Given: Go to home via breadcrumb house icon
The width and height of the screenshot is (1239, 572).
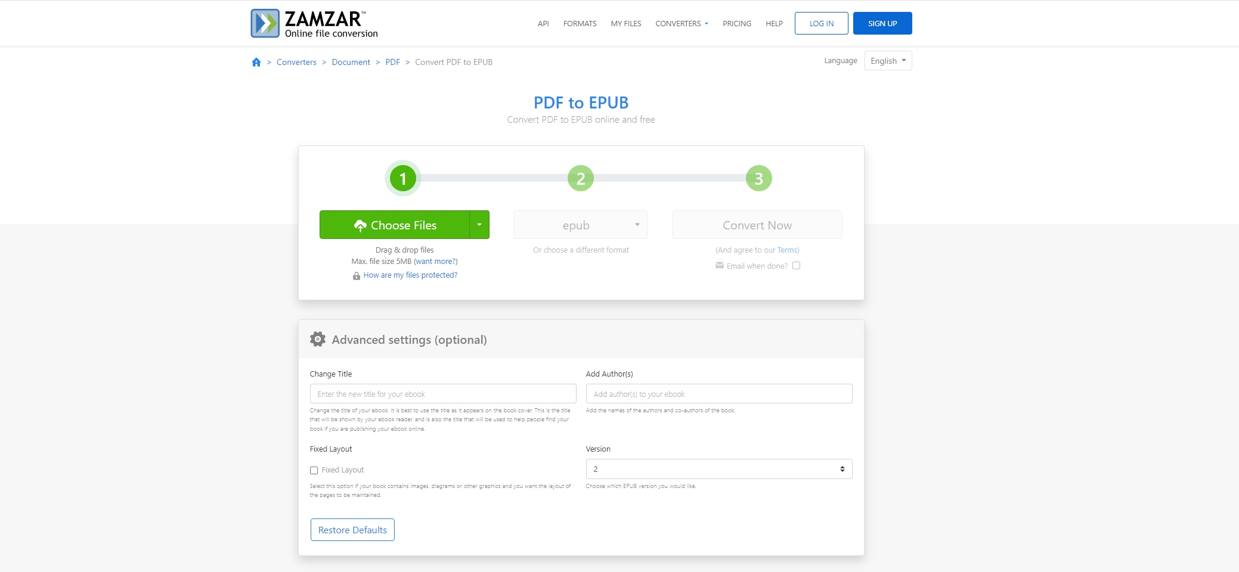Looking at the screenshot, I should point(256,62).
